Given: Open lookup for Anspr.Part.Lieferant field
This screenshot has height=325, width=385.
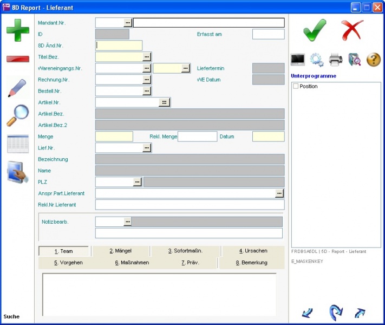Looking at the screenshot, I should (x=279, y=193).
